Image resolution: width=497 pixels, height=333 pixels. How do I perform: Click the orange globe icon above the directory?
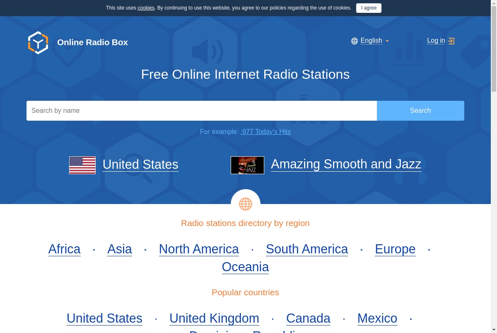246,204
